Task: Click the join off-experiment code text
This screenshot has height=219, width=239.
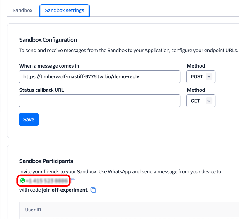Action: pyautogui.click(x=65, y=190)
